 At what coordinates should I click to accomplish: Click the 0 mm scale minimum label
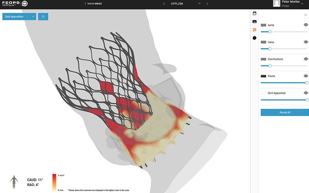pos(61,190)
